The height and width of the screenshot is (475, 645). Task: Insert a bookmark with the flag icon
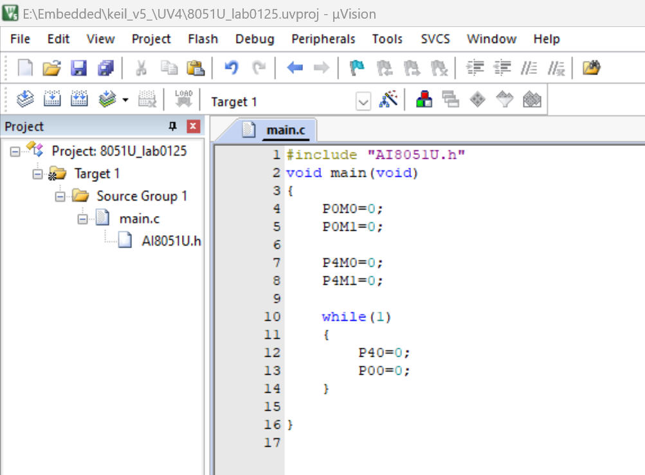coord(357,67)
